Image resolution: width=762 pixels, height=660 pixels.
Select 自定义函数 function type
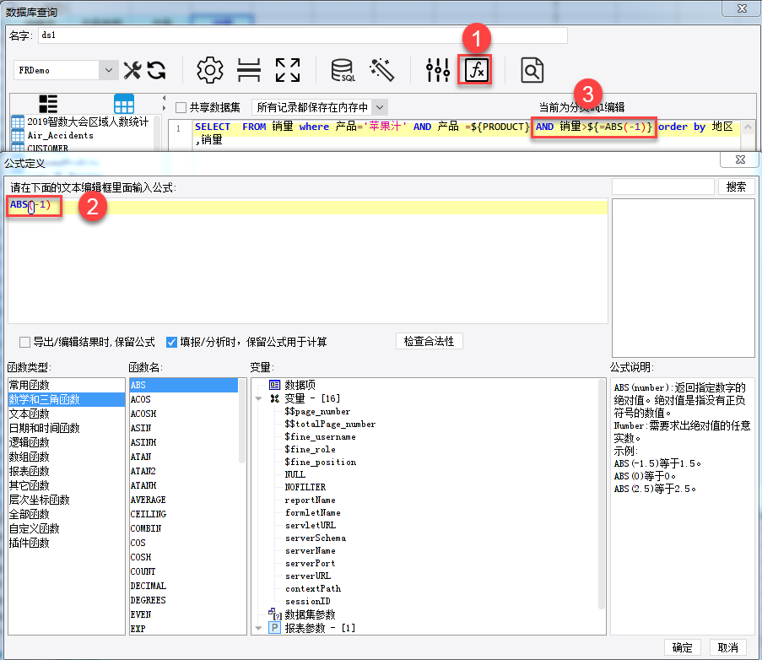pos(67,528)
